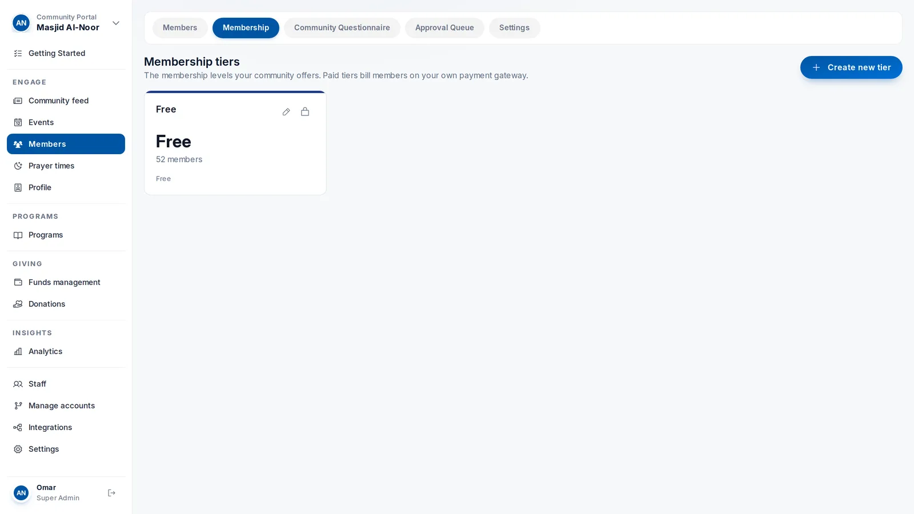This screenshot has width=914, height=514.
Task: Click the Donations hand icon
Action: [x=18, y=304]
